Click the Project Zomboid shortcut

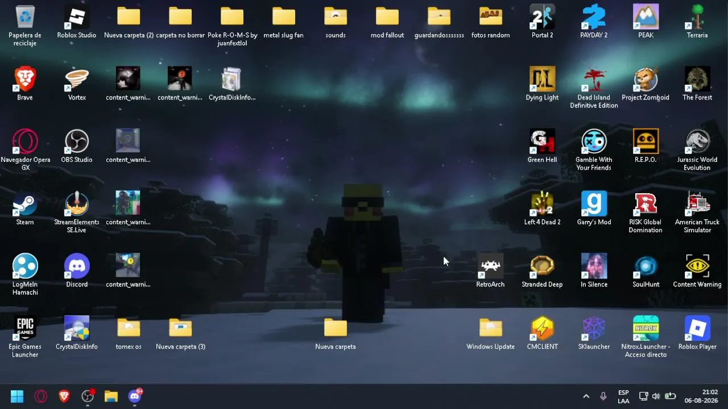646,84
